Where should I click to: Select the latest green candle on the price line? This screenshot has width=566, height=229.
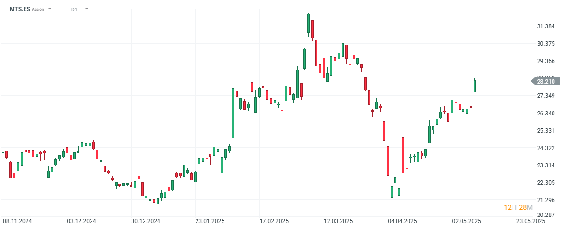click(474, 86)
